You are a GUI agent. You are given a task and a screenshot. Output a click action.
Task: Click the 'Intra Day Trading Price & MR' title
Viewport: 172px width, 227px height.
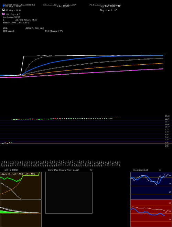(63, 170)
